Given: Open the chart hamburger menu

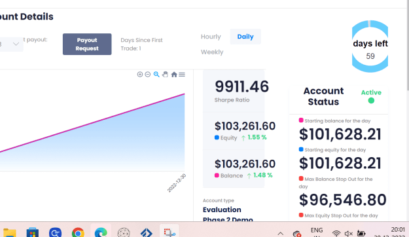Looking at the screenshot, I should tap(182, 75).
